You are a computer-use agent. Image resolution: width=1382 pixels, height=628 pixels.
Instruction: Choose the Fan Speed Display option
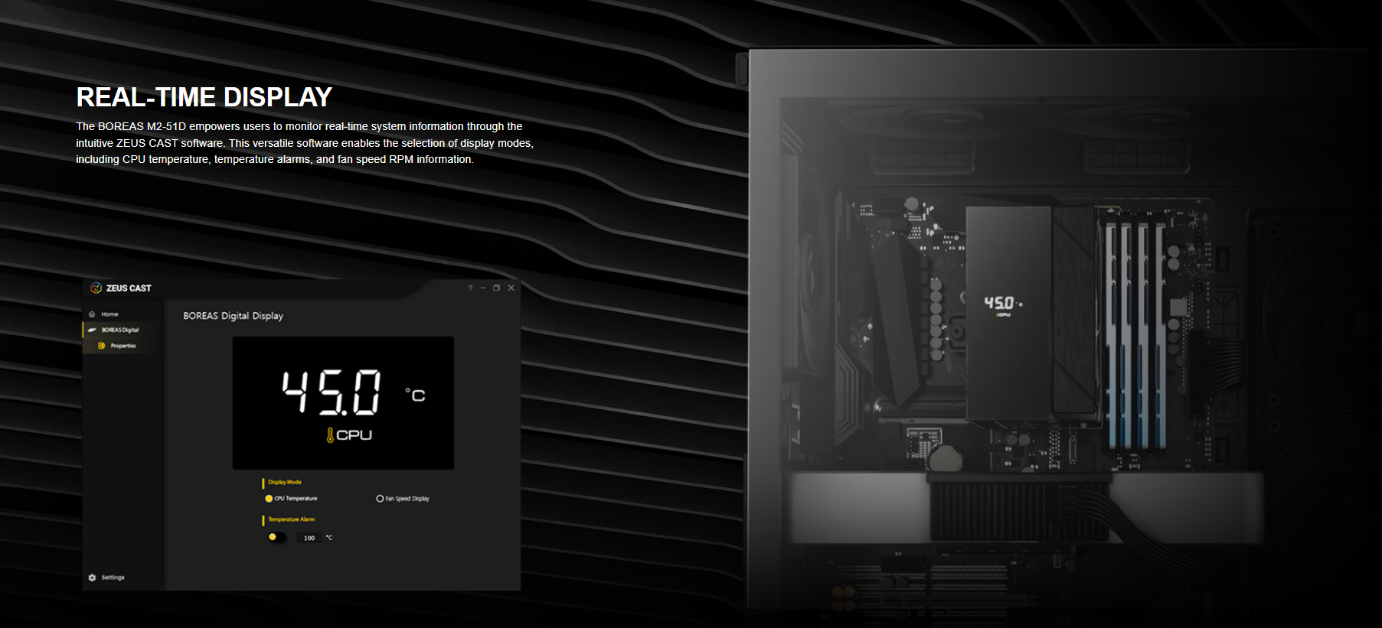[x=380, y=499]
